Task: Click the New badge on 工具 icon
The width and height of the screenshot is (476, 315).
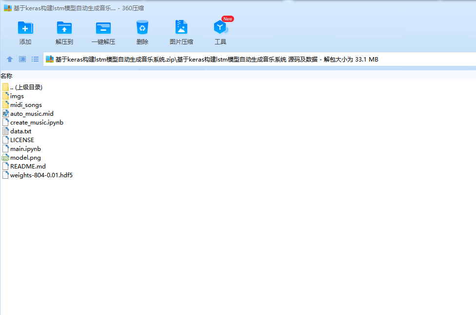Action: (228, 19)
